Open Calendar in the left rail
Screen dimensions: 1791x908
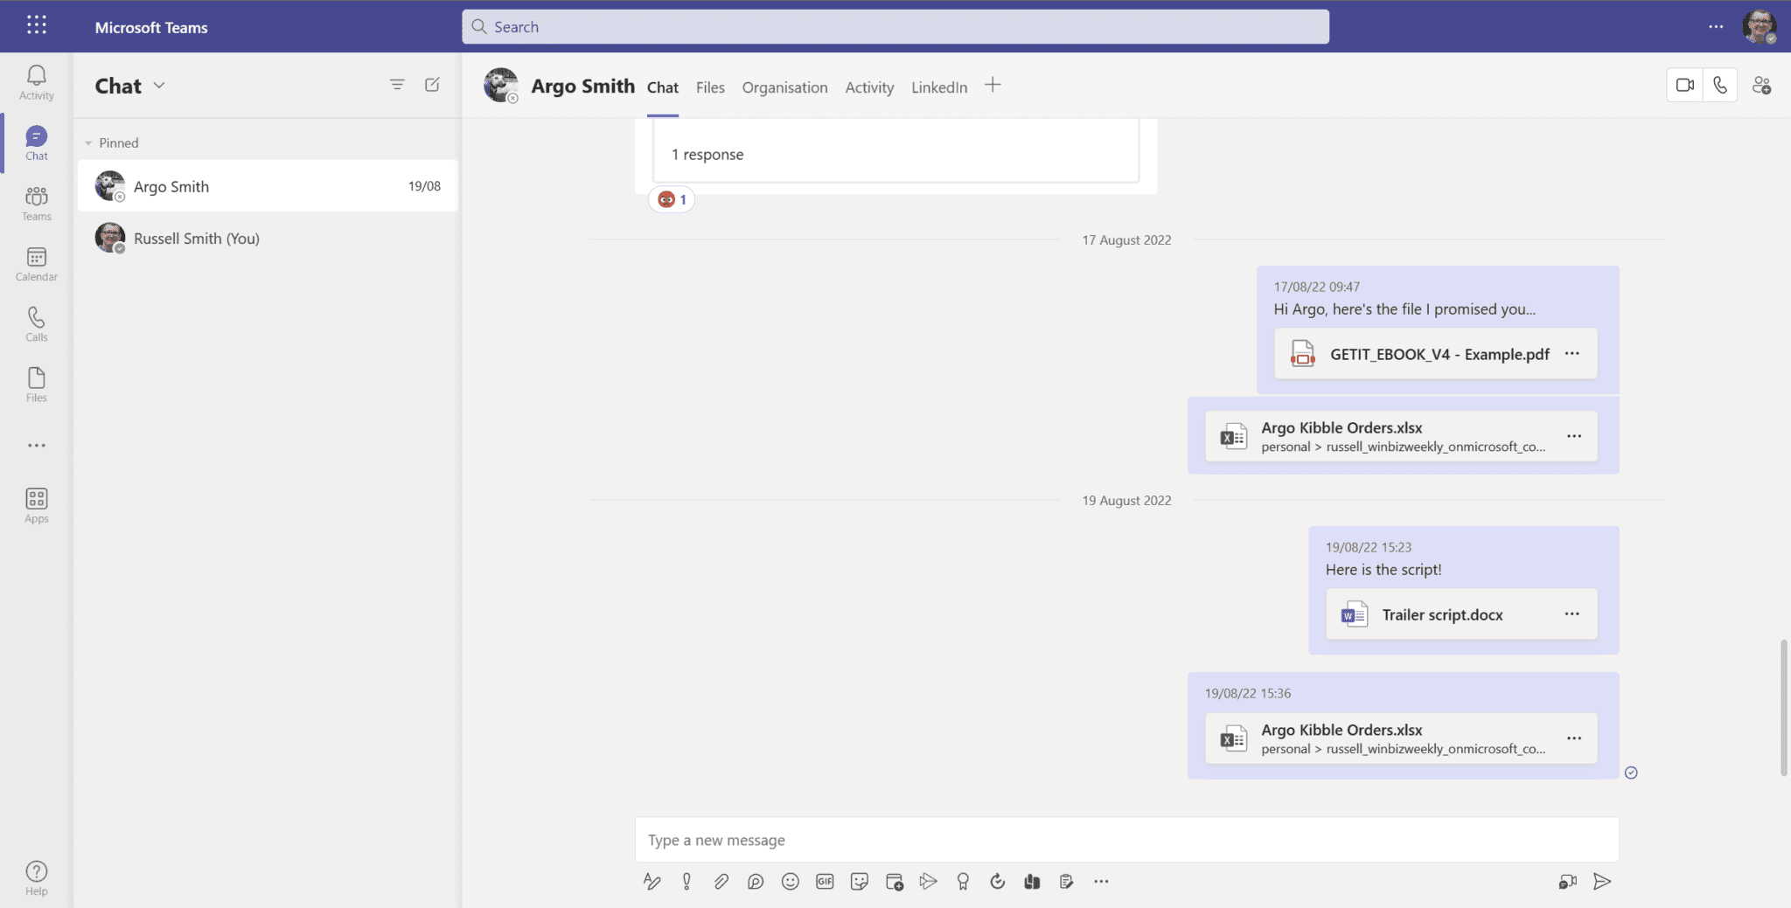[x=37, y=264]
